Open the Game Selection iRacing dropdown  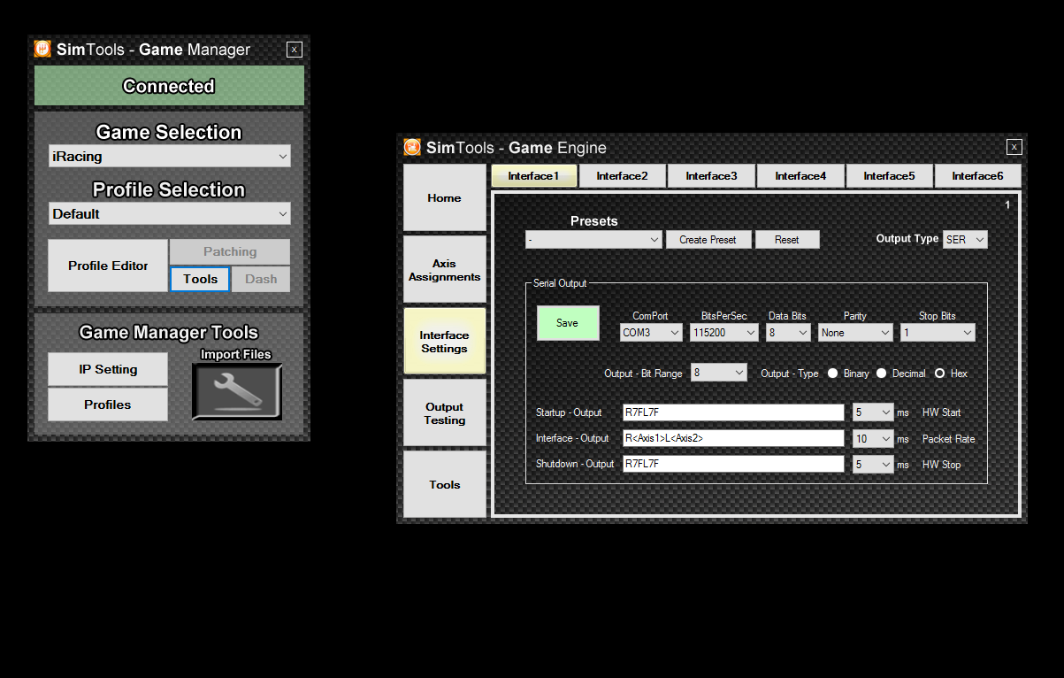tap(170, 157)
